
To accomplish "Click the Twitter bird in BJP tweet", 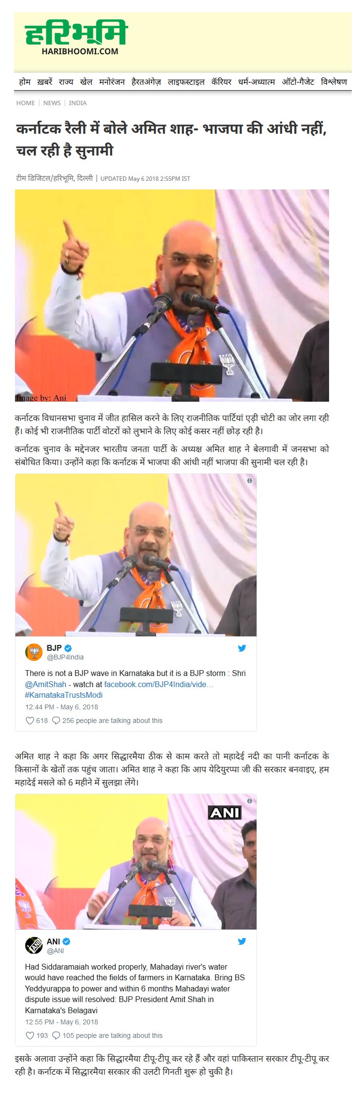I will click(x=242, y=648).
